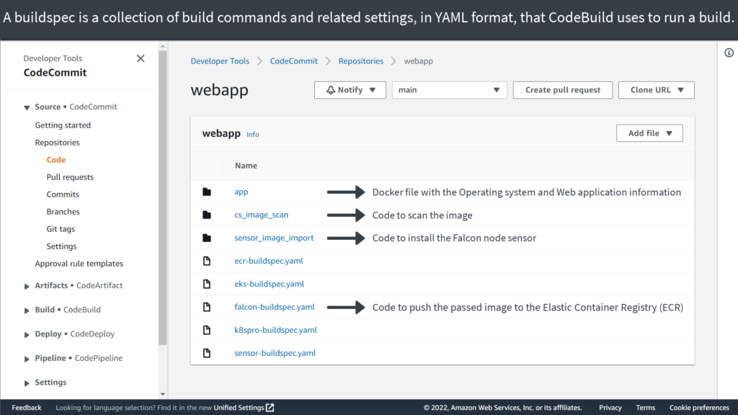
Task: Open Approval rule templates
Action: tap(79, 264)
